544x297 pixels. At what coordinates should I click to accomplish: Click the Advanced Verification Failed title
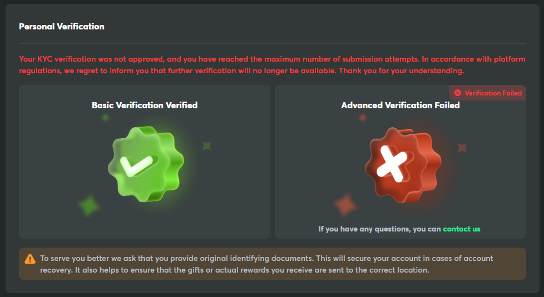(400, 105)
